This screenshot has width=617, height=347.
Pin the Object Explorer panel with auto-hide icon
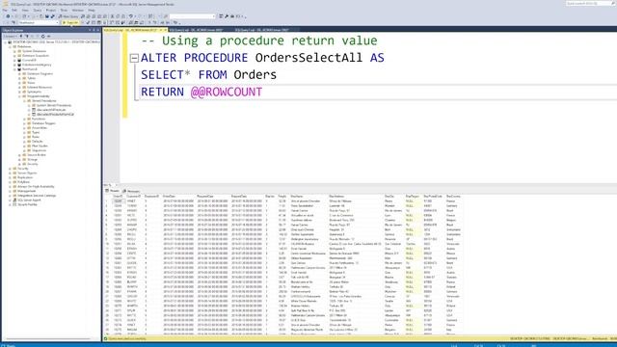(x=94, y=30)
